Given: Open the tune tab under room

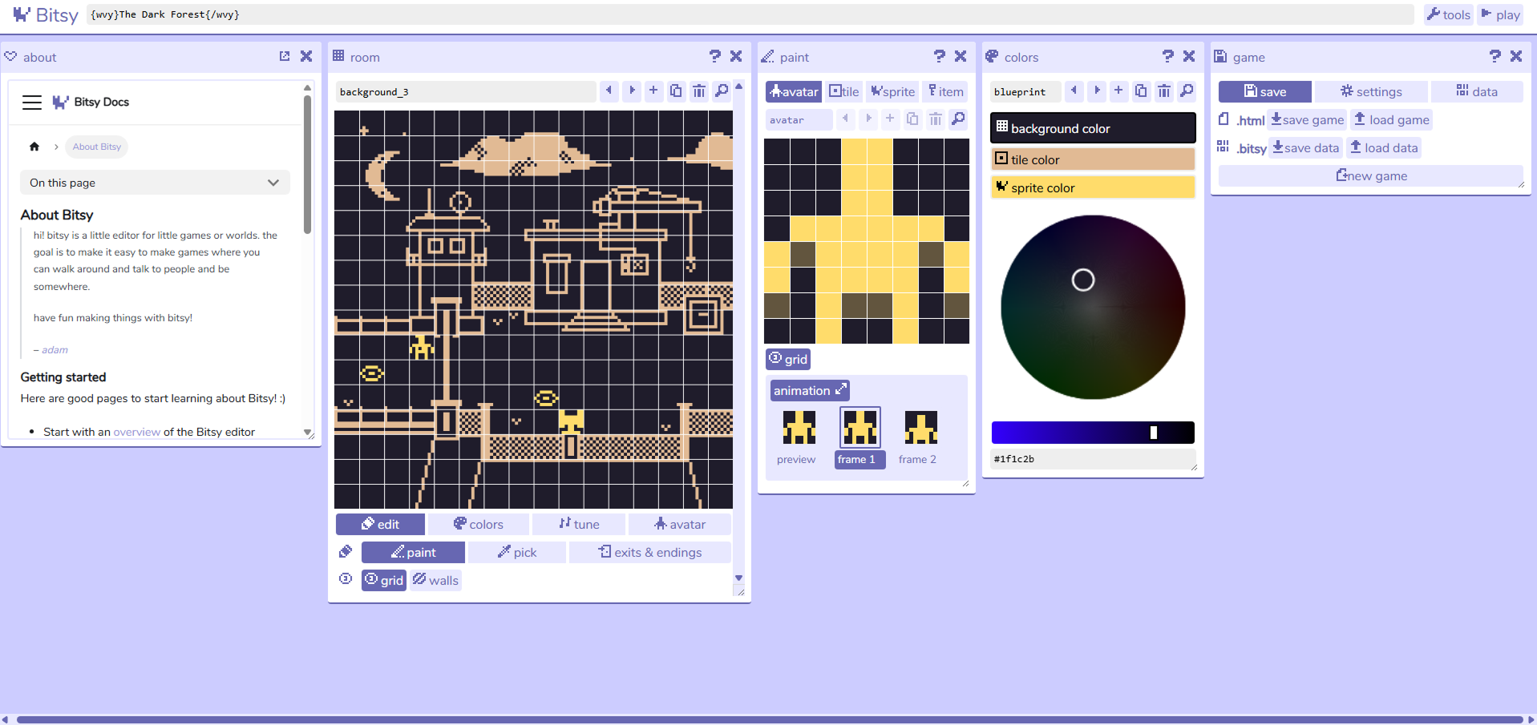Looking at the screenshot, I should (579, 524).
